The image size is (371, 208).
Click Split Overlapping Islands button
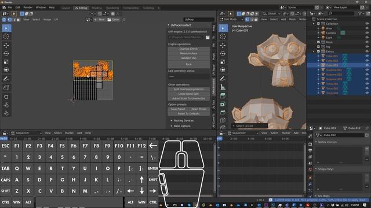(188, 89)
